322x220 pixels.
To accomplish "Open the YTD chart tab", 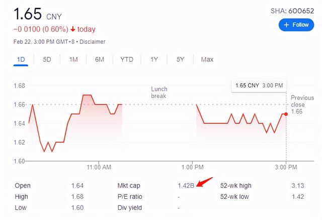I will pyautogui.click(x=127, y=59).
